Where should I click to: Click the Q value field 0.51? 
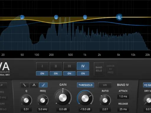coord(26,109)
